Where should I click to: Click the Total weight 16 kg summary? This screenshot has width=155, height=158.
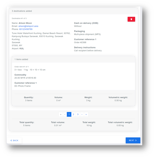(x=89, y=124)
